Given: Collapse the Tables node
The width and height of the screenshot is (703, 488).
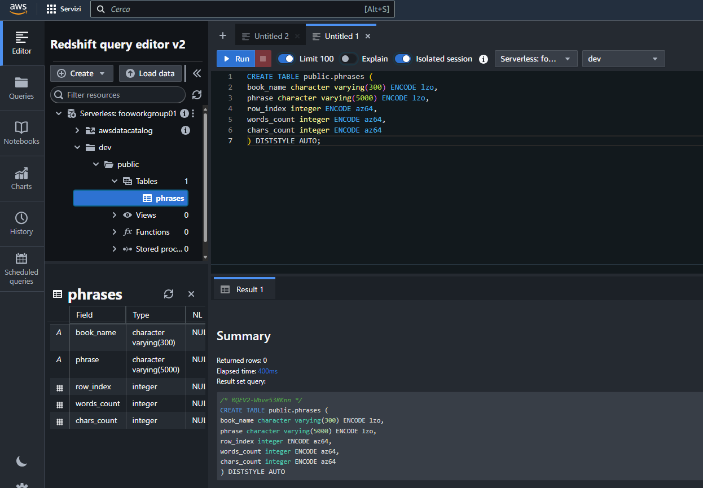Looking at the screenshot, I should point(115,181).
